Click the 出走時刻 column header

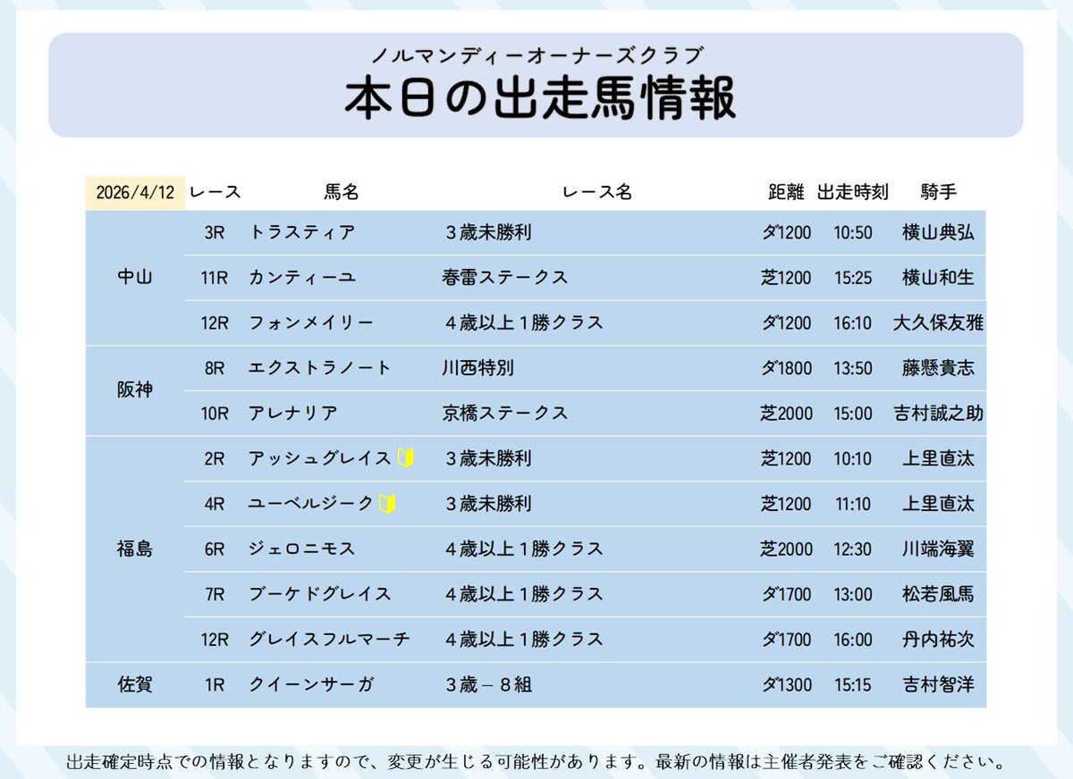pos(853,192)
